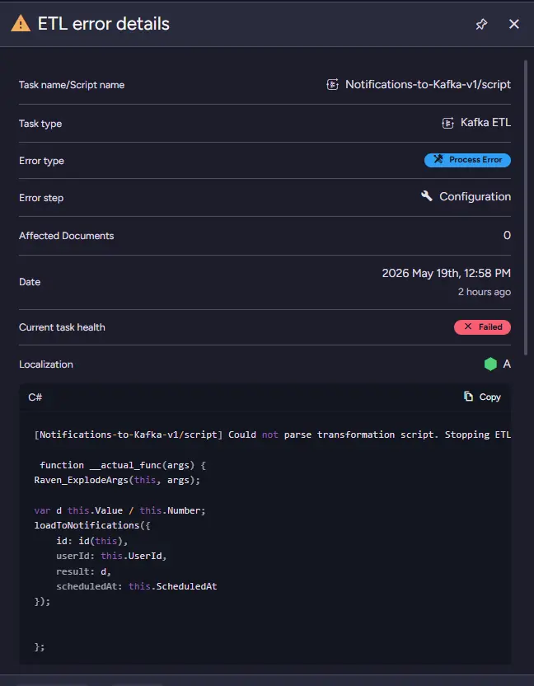
Task: Click the "Kafka ETL" value
Action: click(x=485, y=123)
